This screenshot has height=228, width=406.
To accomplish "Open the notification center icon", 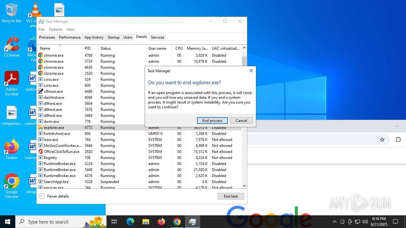I will pyautogui.click(x=396, y=222).
